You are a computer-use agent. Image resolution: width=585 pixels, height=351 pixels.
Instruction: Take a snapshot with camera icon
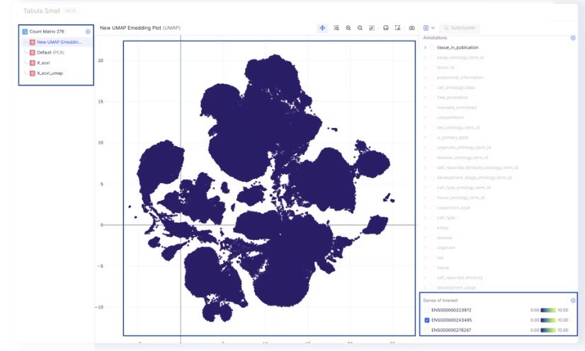pos(412,28)
